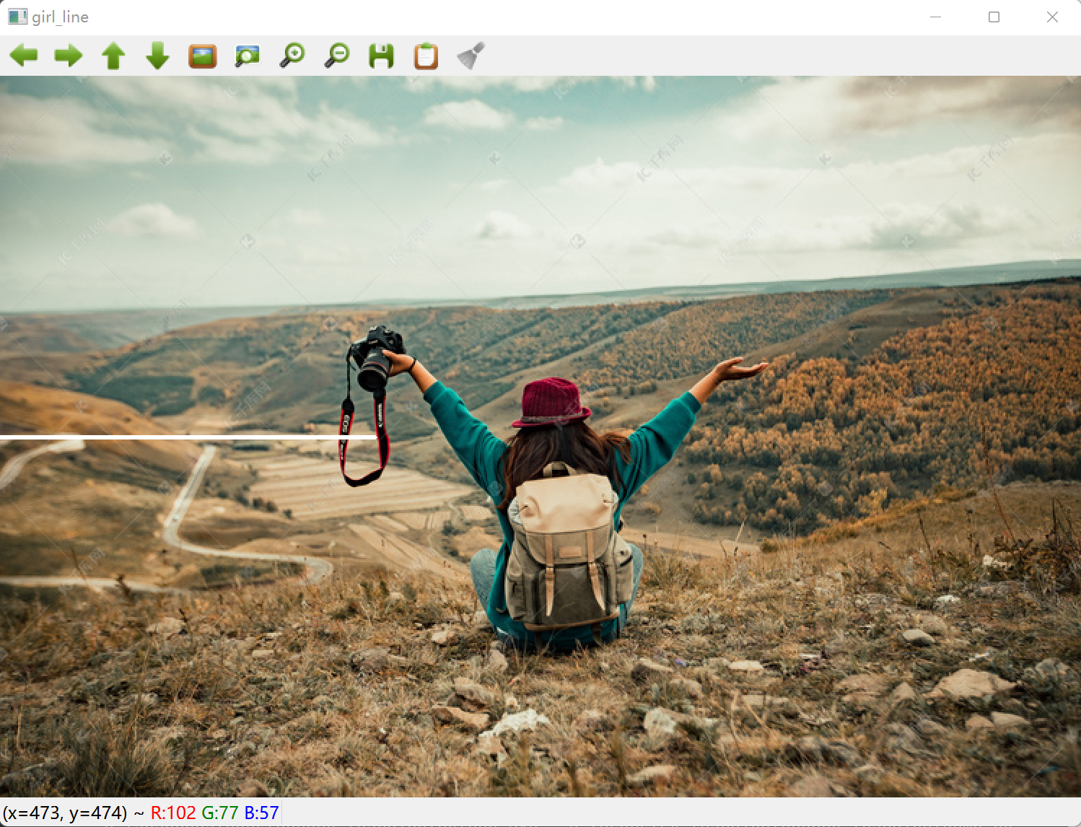Copy image to clipboard icon

tap(426, 56)
